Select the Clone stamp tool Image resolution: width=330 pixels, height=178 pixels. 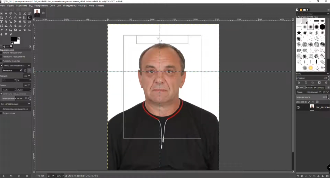click(x=20, y=30)
